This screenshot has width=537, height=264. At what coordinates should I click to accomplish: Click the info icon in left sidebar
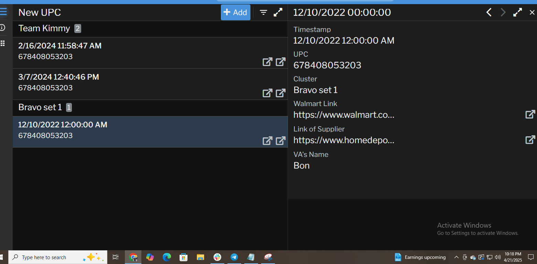point(2,28)
